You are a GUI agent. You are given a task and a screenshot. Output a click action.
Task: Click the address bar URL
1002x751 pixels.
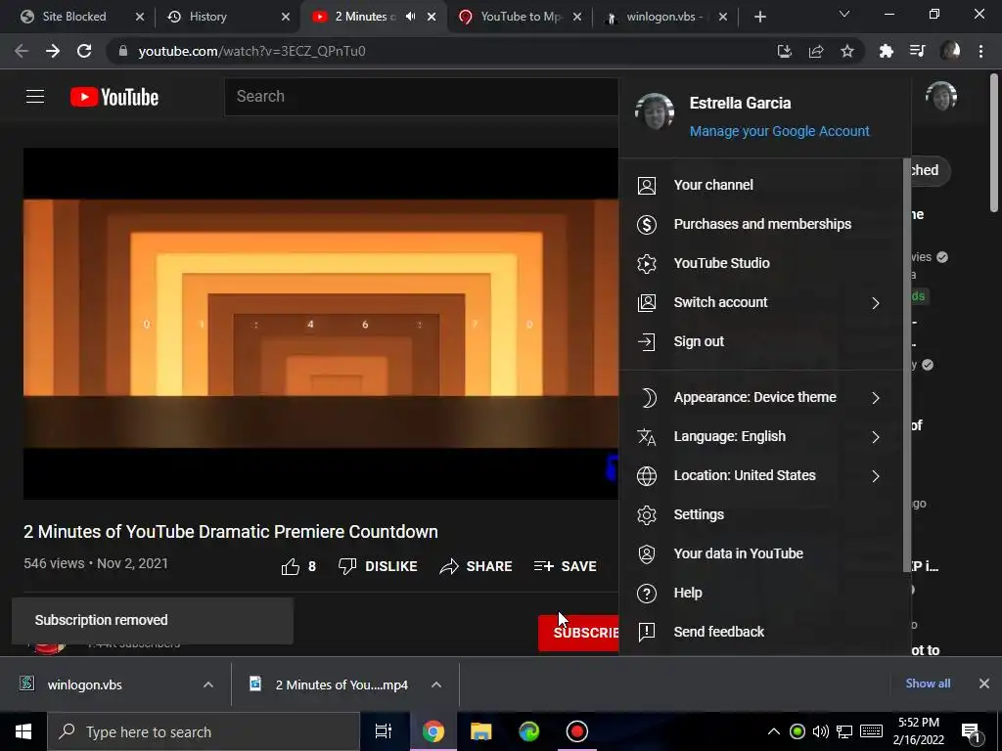coord(251,51)
